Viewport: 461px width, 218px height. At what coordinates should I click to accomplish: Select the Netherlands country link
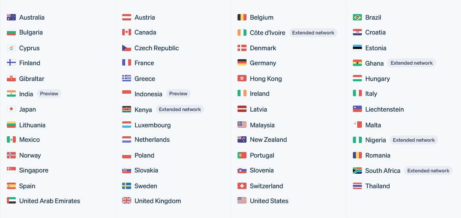[152, 140]
